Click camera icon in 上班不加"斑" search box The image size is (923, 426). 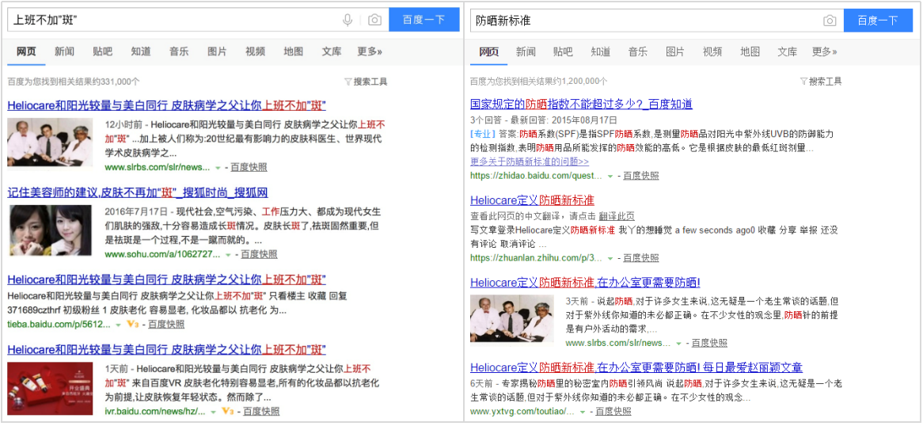pyautogui.click(x=374, y=20)
